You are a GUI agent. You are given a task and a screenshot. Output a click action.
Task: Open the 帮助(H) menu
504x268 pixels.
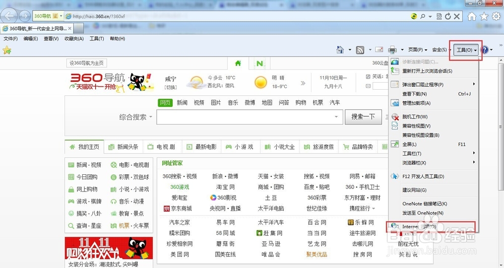[117, 39]
